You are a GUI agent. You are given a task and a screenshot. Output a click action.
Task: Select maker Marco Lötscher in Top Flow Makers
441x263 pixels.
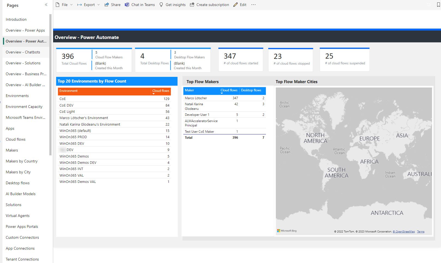tap(225, 98)
